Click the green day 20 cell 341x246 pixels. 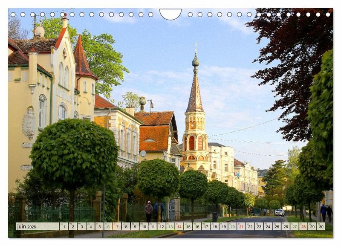coord(232,226)
